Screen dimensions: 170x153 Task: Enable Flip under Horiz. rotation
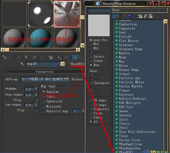36,100
